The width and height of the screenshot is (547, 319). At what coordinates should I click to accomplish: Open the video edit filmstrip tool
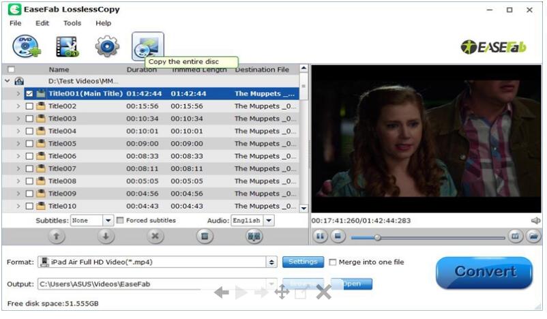click(67, 46)
